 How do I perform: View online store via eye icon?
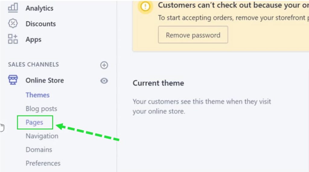[104, 81]
